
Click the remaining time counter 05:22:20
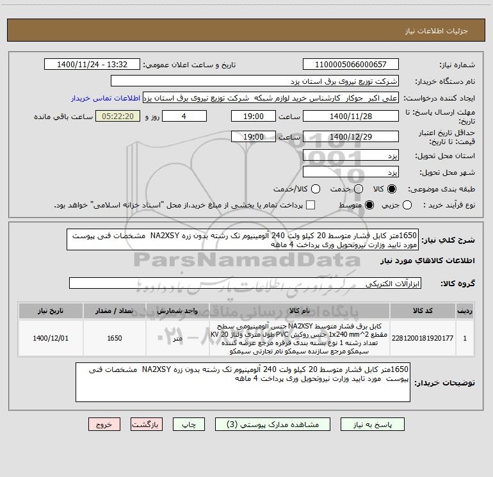tap(118, 116)
